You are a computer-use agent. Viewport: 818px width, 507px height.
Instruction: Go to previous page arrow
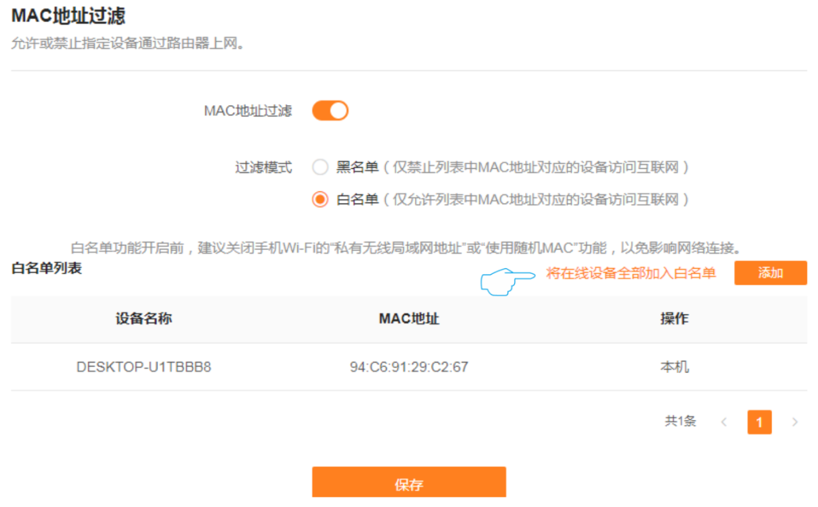(x=724, y=423)
